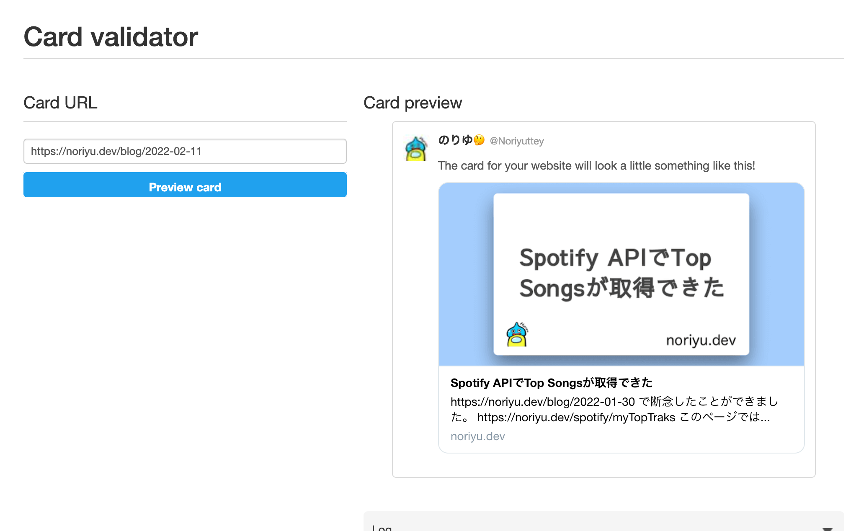Click the 'Card preview' heading

pos(413,103)
